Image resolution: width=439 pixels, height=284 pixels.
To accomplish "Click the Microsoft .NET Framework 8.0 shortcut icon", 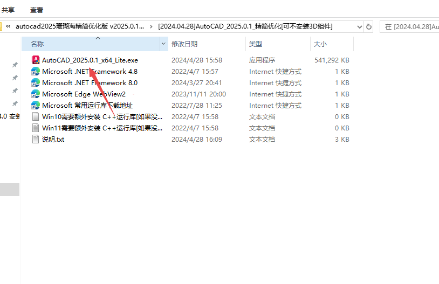I will click(x=36, y=82).
